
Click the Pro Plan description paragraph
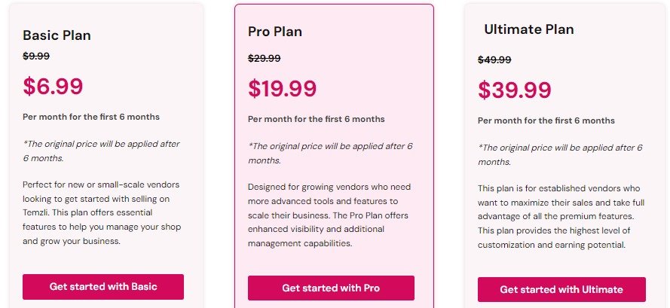pyautogui.click(x=328, y=215)
